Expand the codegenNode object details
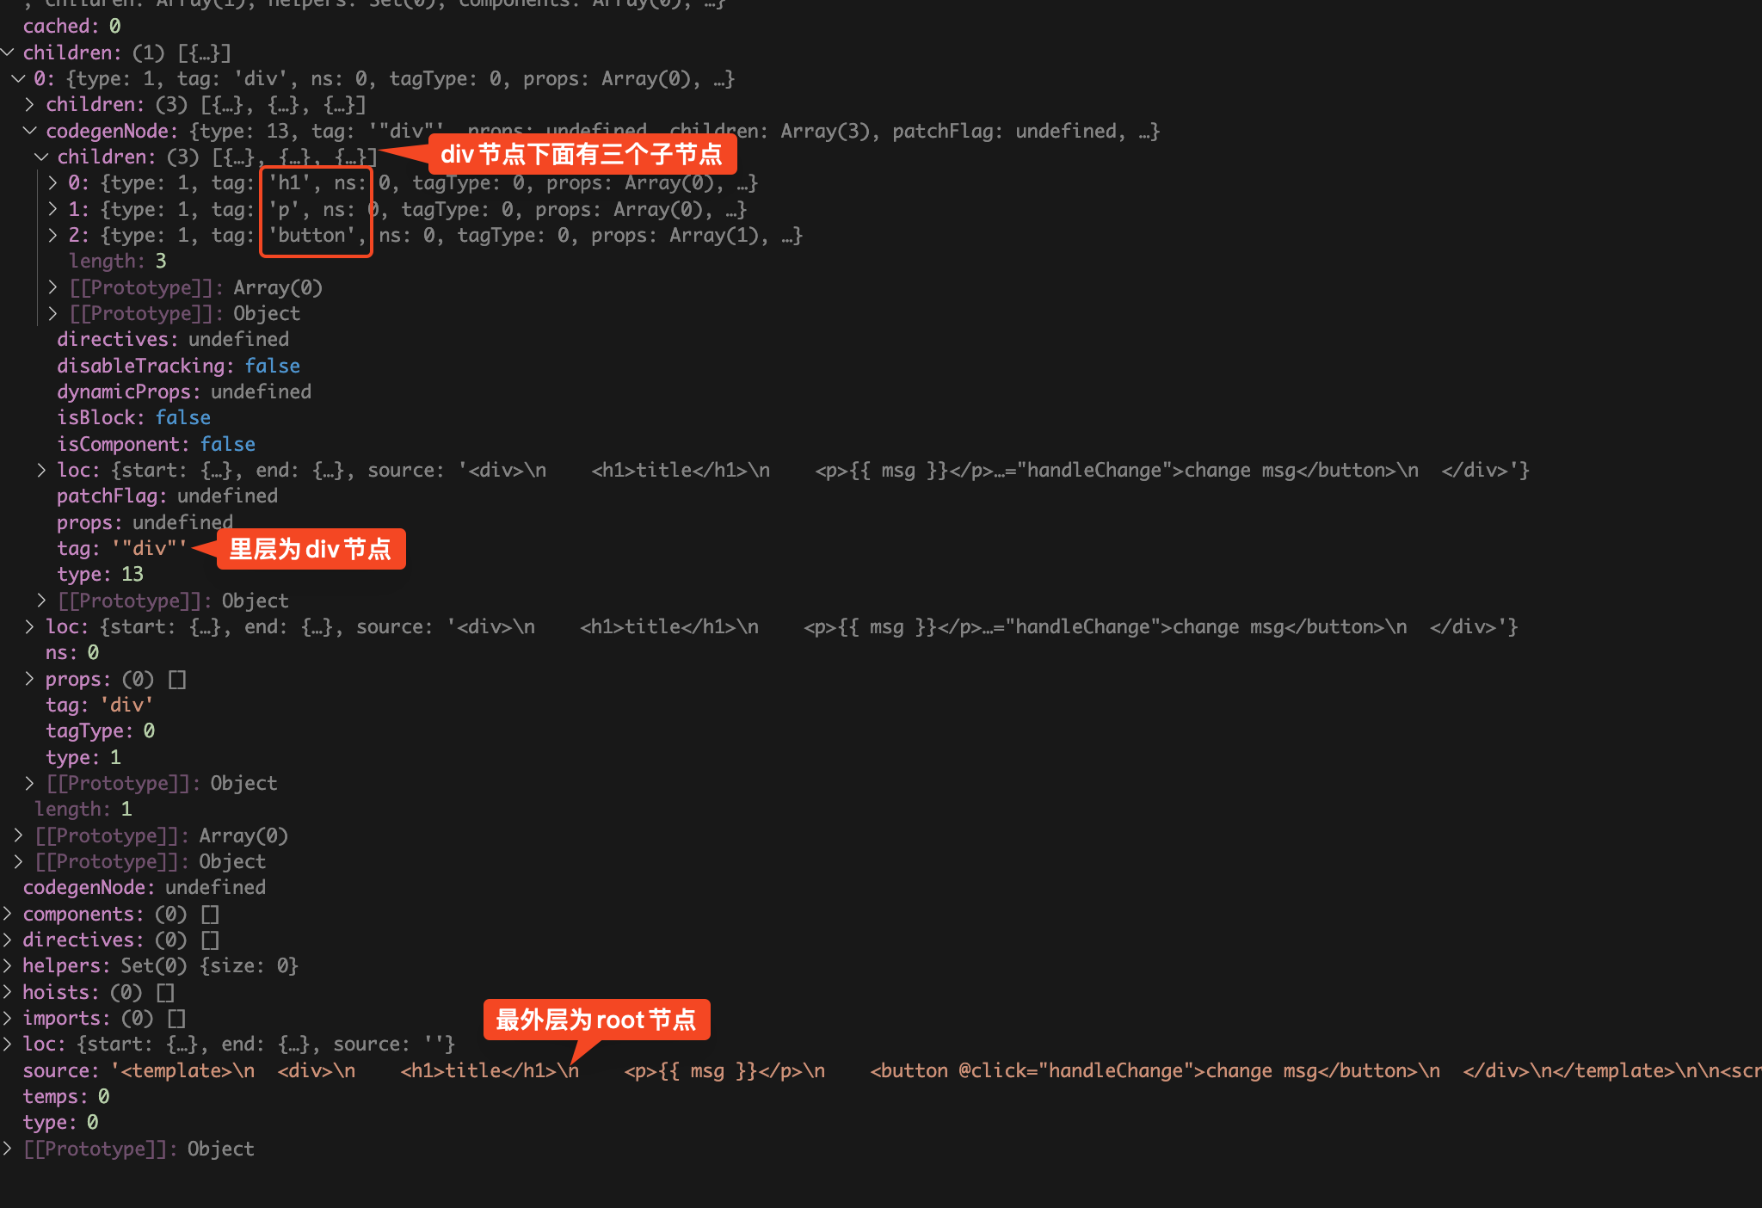 (38, 130)
